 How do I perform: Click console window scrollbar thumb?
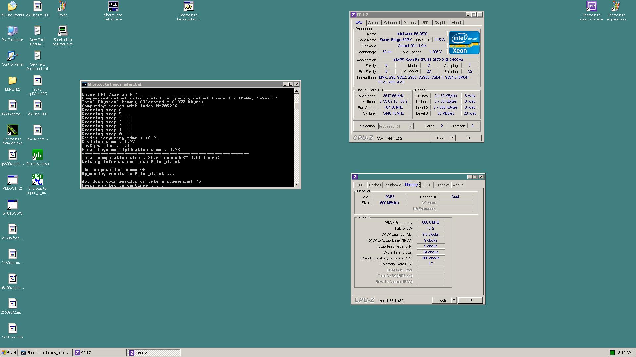point(297,106)
